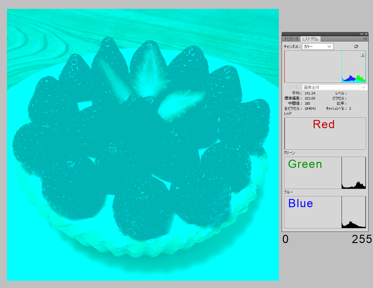Click the レベル label

point(341,93)
